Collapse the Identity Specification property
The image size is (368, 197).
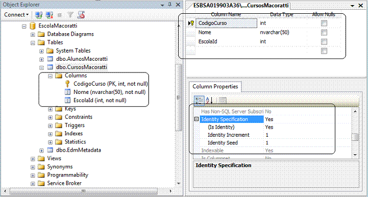[197, 119]
